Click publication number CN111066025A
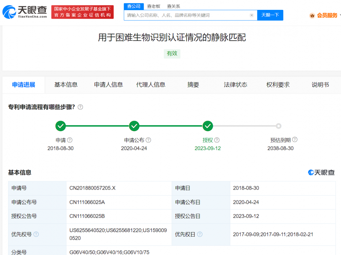This screenshot has height=255, width=341. [x=87, y=202]
